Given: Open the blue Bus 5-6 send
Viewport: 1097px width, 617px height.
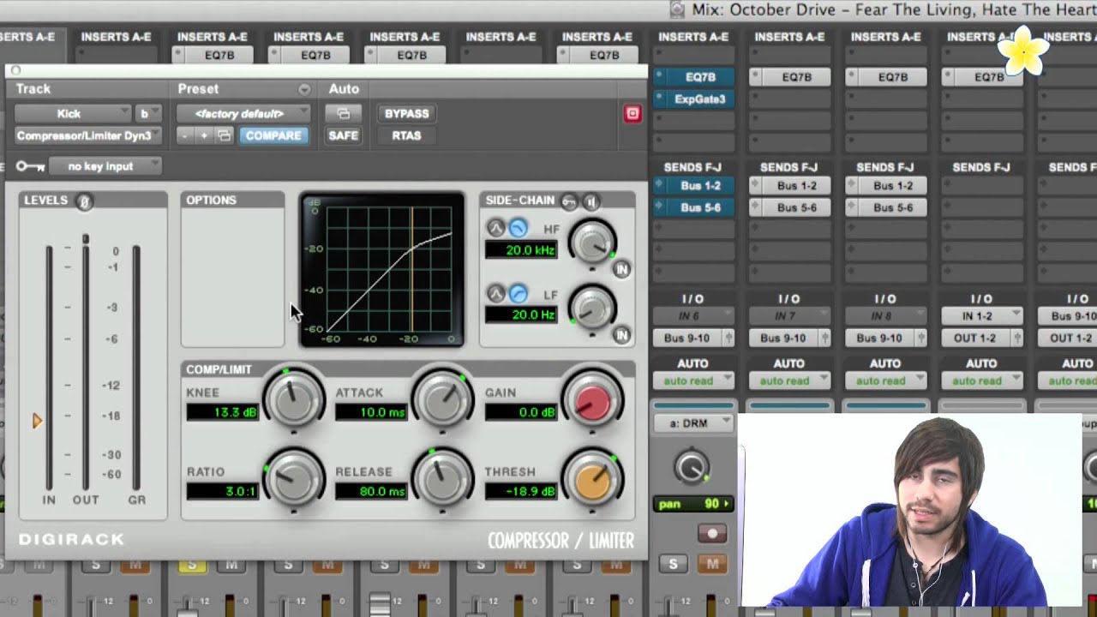Looking at the screenshot, I should [x=700, y=207].
